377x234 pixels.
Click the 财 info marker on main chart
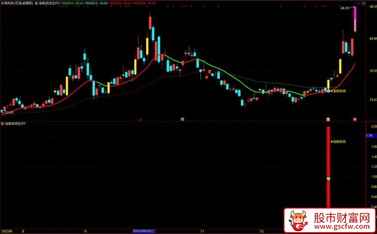[183, 119]
